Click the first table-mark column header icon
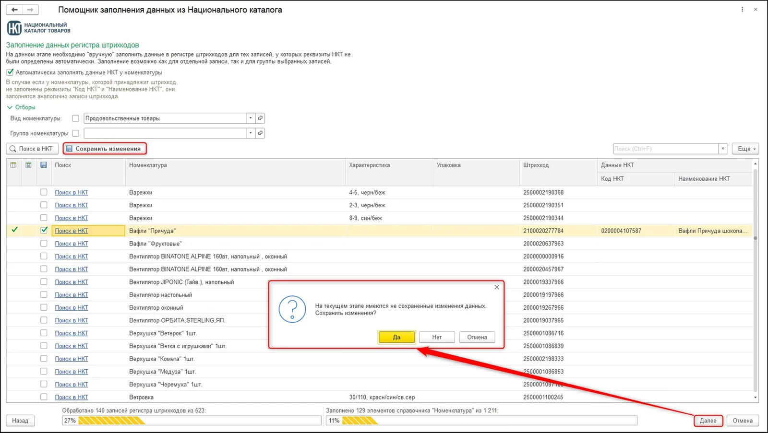 (13, 165)
